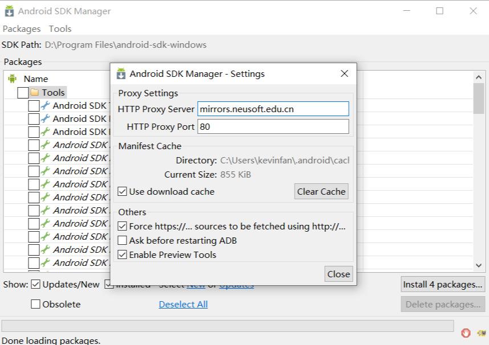Viewport: 489px width, 345px height.
Task: Enable Ask before restarting ADB
Action: (123, 240)
